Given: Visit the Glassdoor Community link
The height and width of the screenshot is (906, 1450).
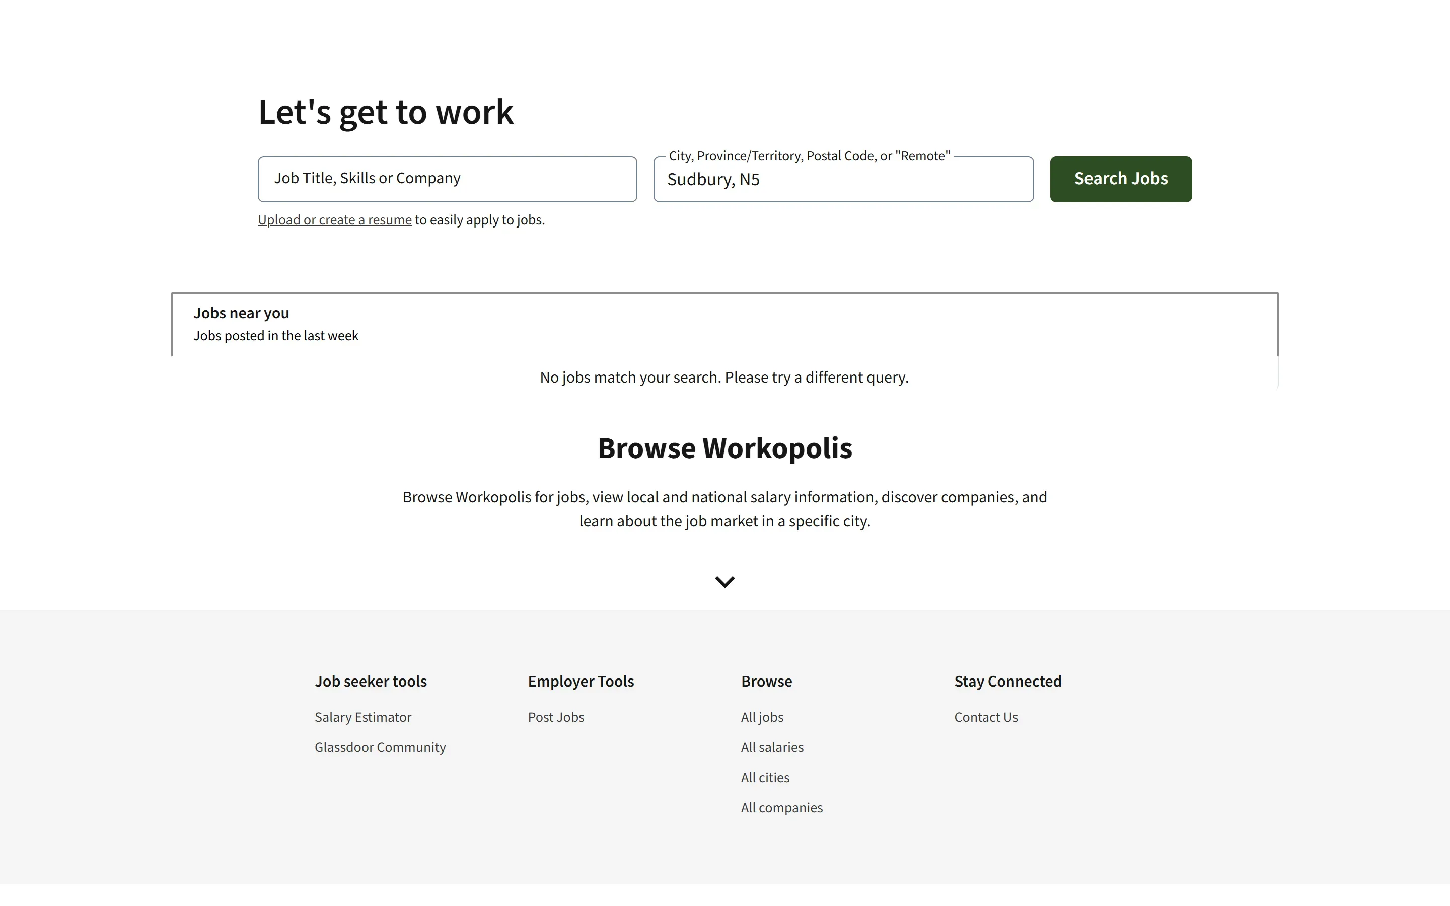Looking at the screenshot, I should pyautogui.click(x=380, y=747).
